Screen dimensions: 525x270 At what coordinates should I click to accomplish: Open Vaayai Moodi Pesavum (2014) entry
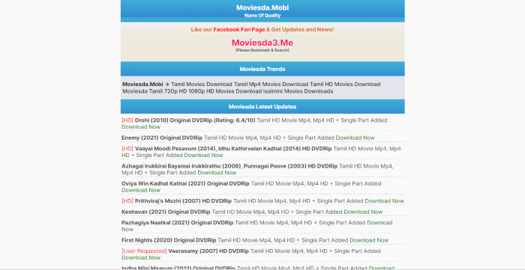[x=233, y=149]
